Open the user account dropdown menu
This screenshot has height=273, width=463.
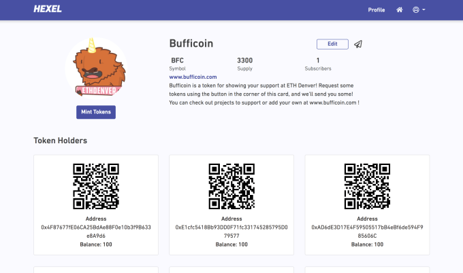tap(419, 10)
